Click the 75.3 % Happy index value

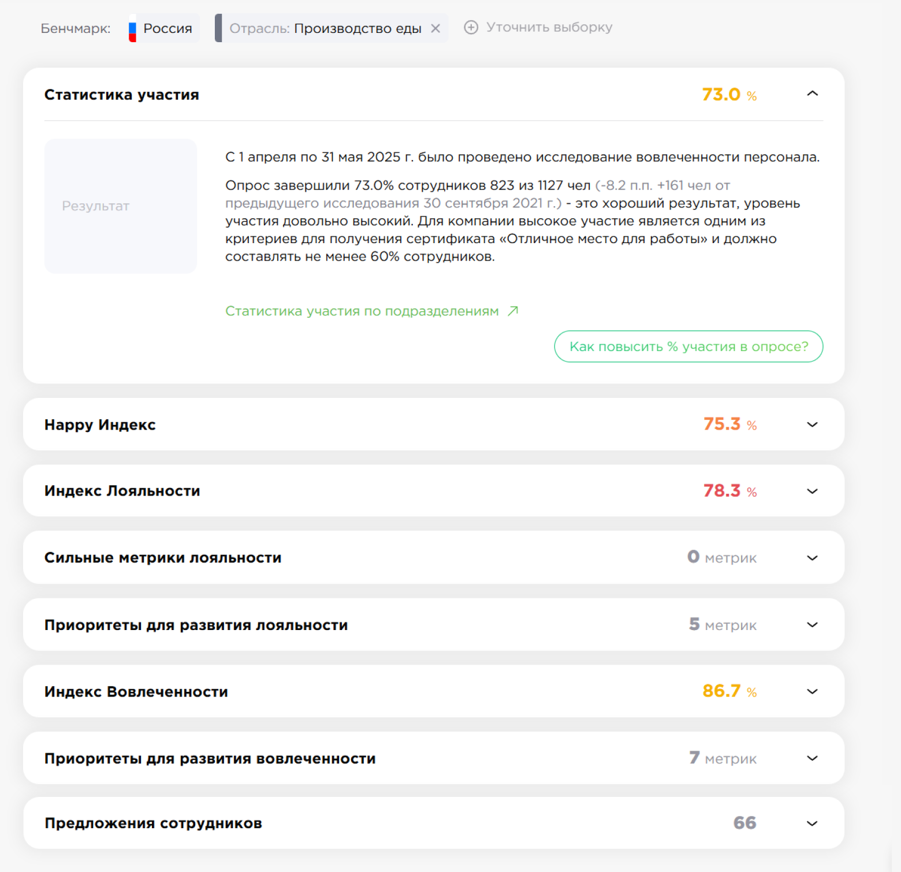730,424
